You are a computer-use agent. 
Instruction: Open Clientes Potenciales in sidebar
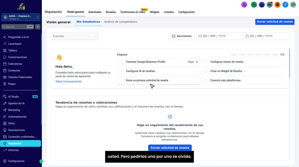tap(21, 77)
